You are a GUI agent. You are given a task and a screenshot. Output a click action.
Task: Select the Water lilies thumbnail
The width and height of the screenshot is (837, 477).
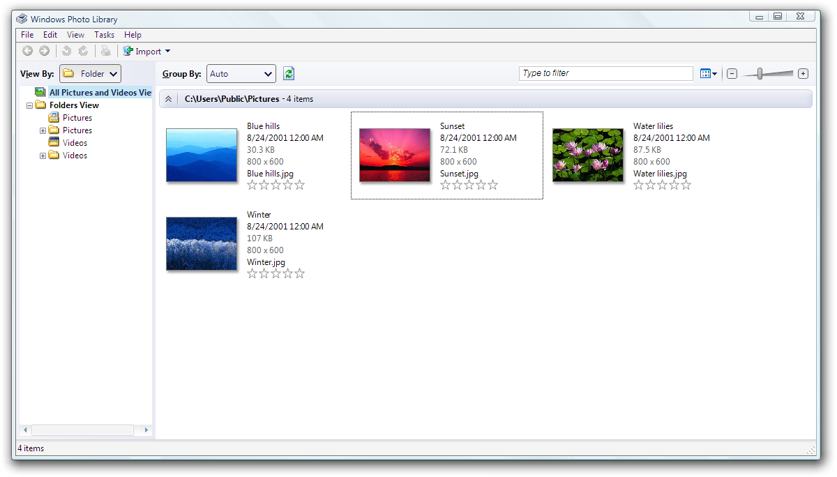point(588,155)
